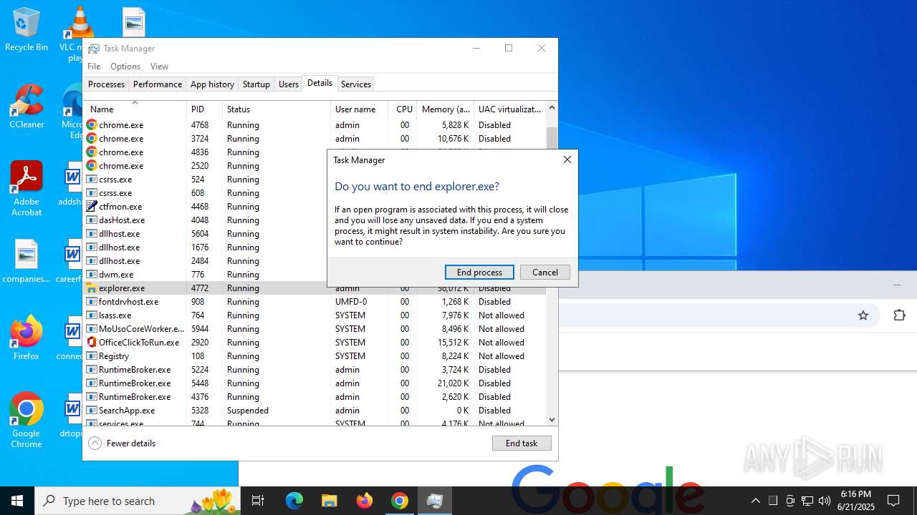Select chrome.exe icon for PID 2520
The height and width of the screenshot is (515, 917).
tap(92, 166)
